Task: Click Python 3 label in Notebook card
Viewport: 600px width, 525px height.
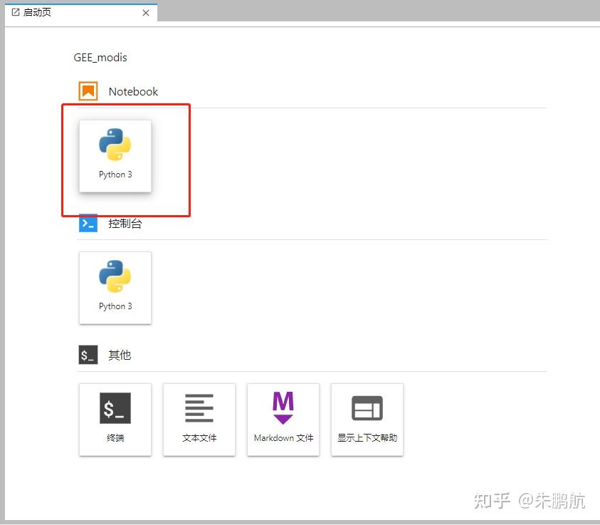Action: pos(115,175)
